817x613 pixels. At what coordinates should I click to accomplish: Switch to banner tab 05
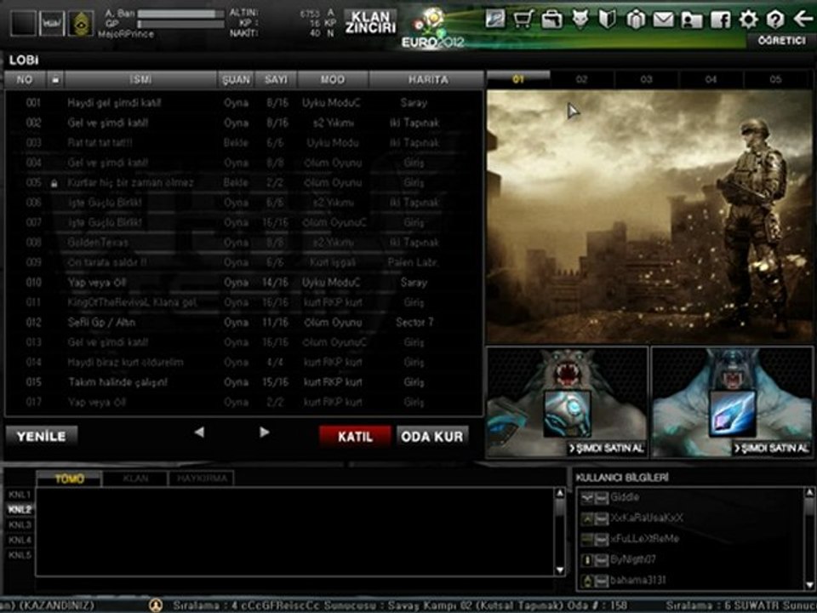click(776, 79)
